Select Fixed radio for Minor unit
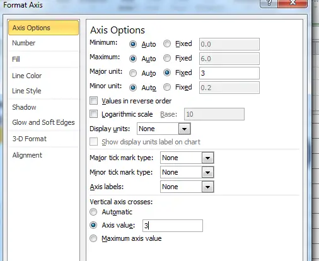 167,87
